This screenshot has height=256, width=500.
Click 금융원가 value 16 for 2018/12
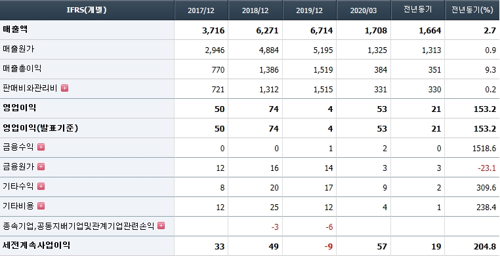(274, 168)
